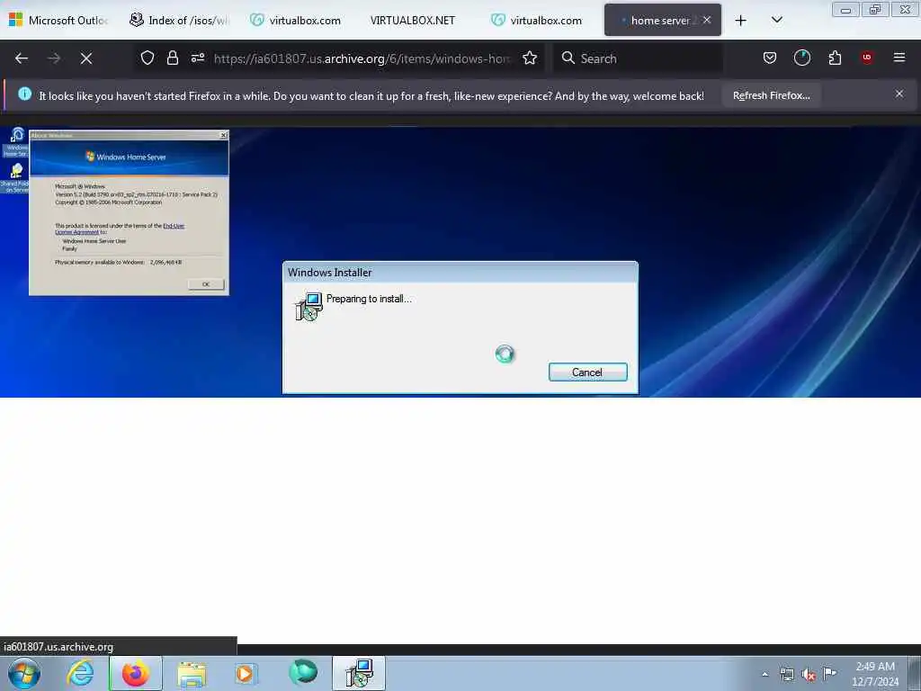Show hidden tray icons arrow

[765, 674]
